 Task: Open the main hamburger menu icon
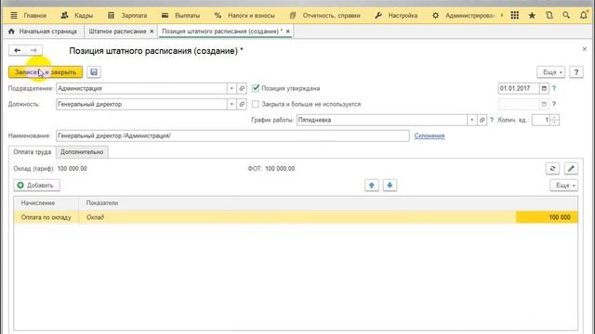coord(14,15)
